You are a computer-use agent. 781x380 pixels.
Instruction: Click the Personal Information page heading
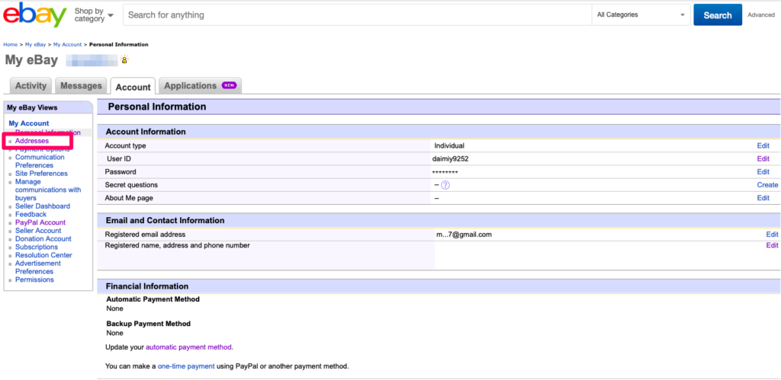click(157, 107)
